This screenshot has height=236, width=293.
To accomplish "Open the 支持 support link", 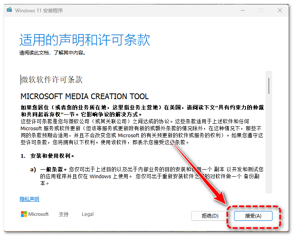I will pos(63,214).
